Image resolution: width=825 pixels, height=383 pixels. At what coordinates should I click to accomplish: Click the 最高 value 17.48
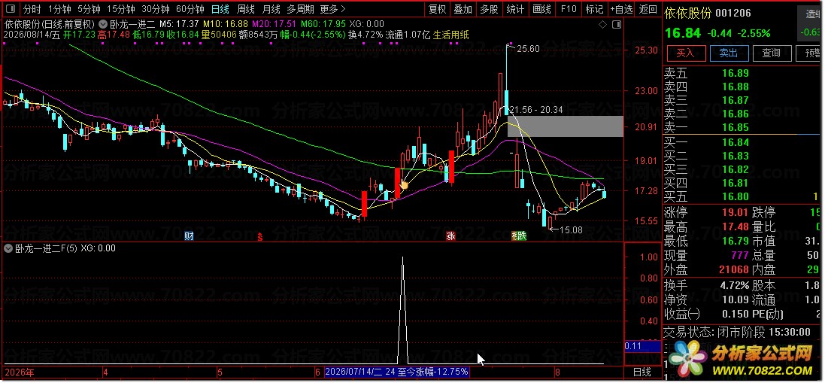735,226
